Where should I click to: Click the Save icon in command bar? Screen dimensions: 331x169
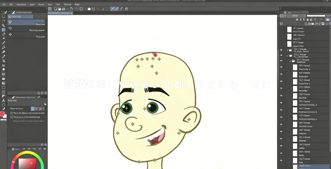pos(64,9)
